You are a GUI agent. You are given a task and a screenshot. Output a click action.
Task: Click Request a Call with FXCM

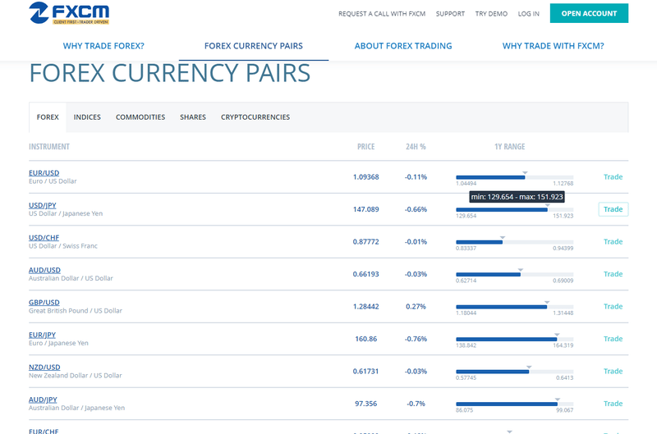click(382, 14)
